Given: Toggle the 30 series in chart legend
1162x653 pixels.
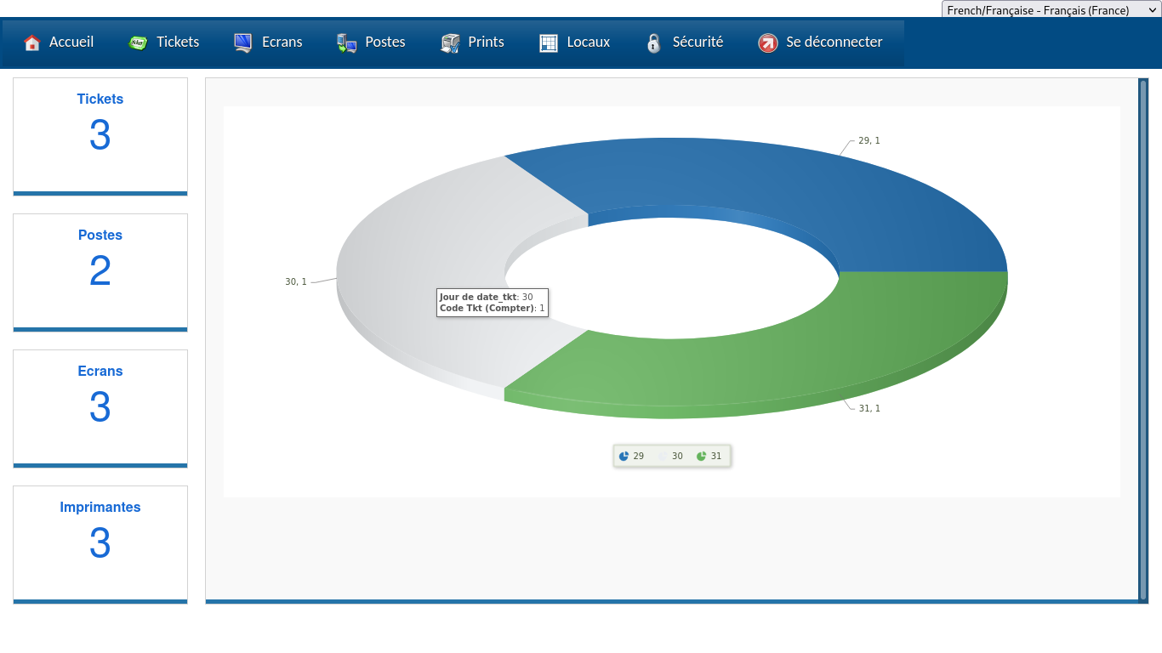Looking at the screenshot, I should point(671,457).
